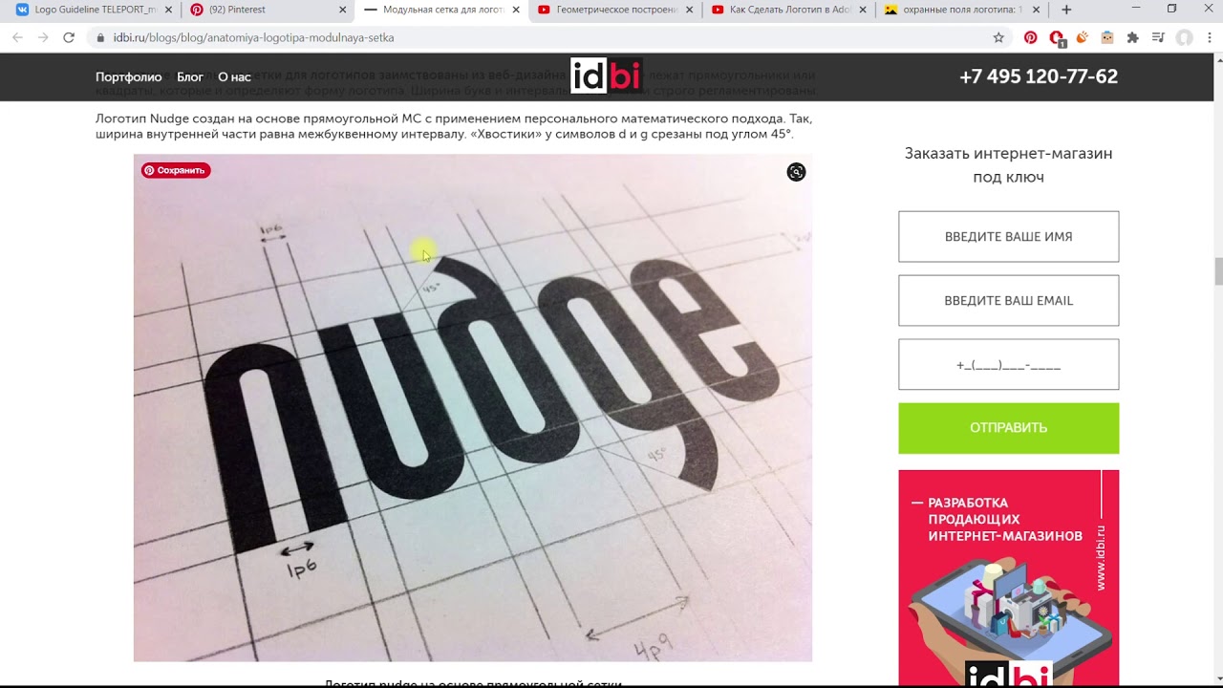1223x688 pixels.
Task: Click the ВВЕДИТЕ ВАШ EMAIL field
Action: click(x=1009, y=301)
